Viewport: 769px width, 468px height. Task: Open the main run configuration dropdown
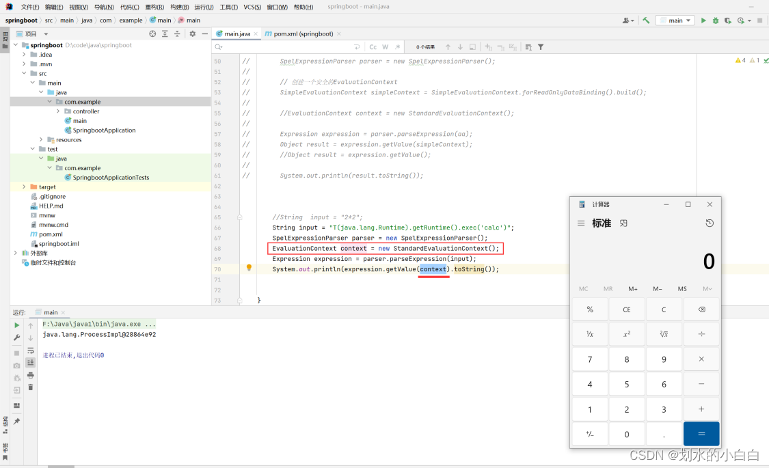(675, 20)
